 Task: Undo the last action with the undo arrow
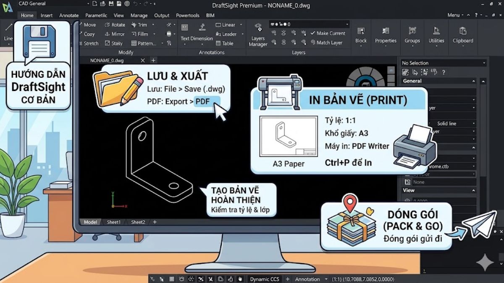tap(135, 4)
